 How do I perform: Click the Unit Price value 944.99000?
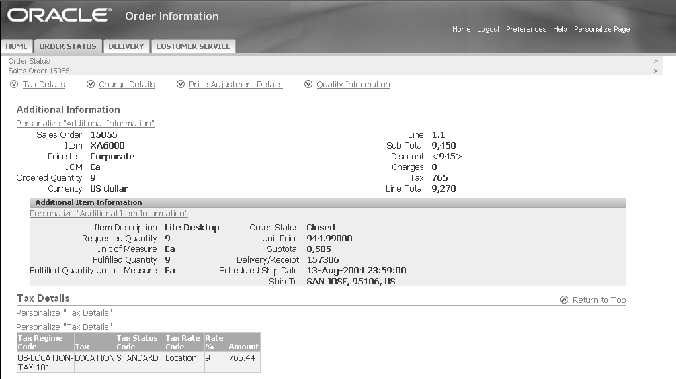tap(329, 238)
